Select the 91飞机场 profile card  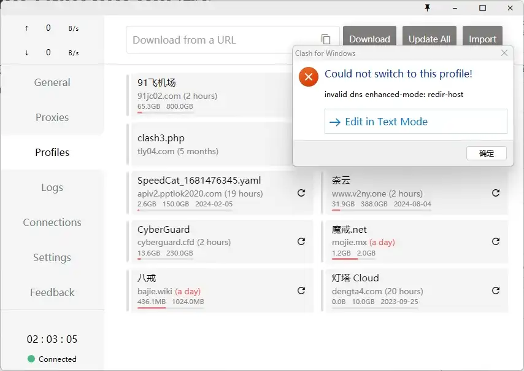tap(210, 95)
